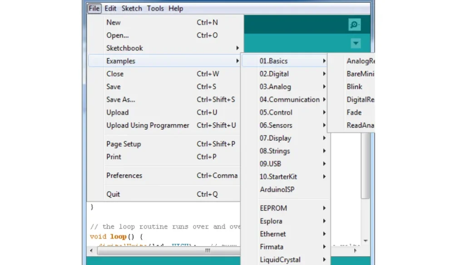Open the Help menu
This screenshot has width=465, height=265.
[176, 8]
